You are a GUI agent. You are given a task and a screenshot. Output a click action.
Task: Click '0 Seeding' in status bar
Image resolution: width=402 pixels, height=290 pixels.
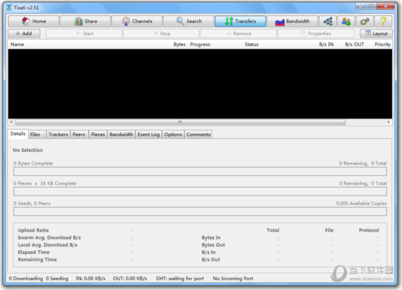coord(57,279)
